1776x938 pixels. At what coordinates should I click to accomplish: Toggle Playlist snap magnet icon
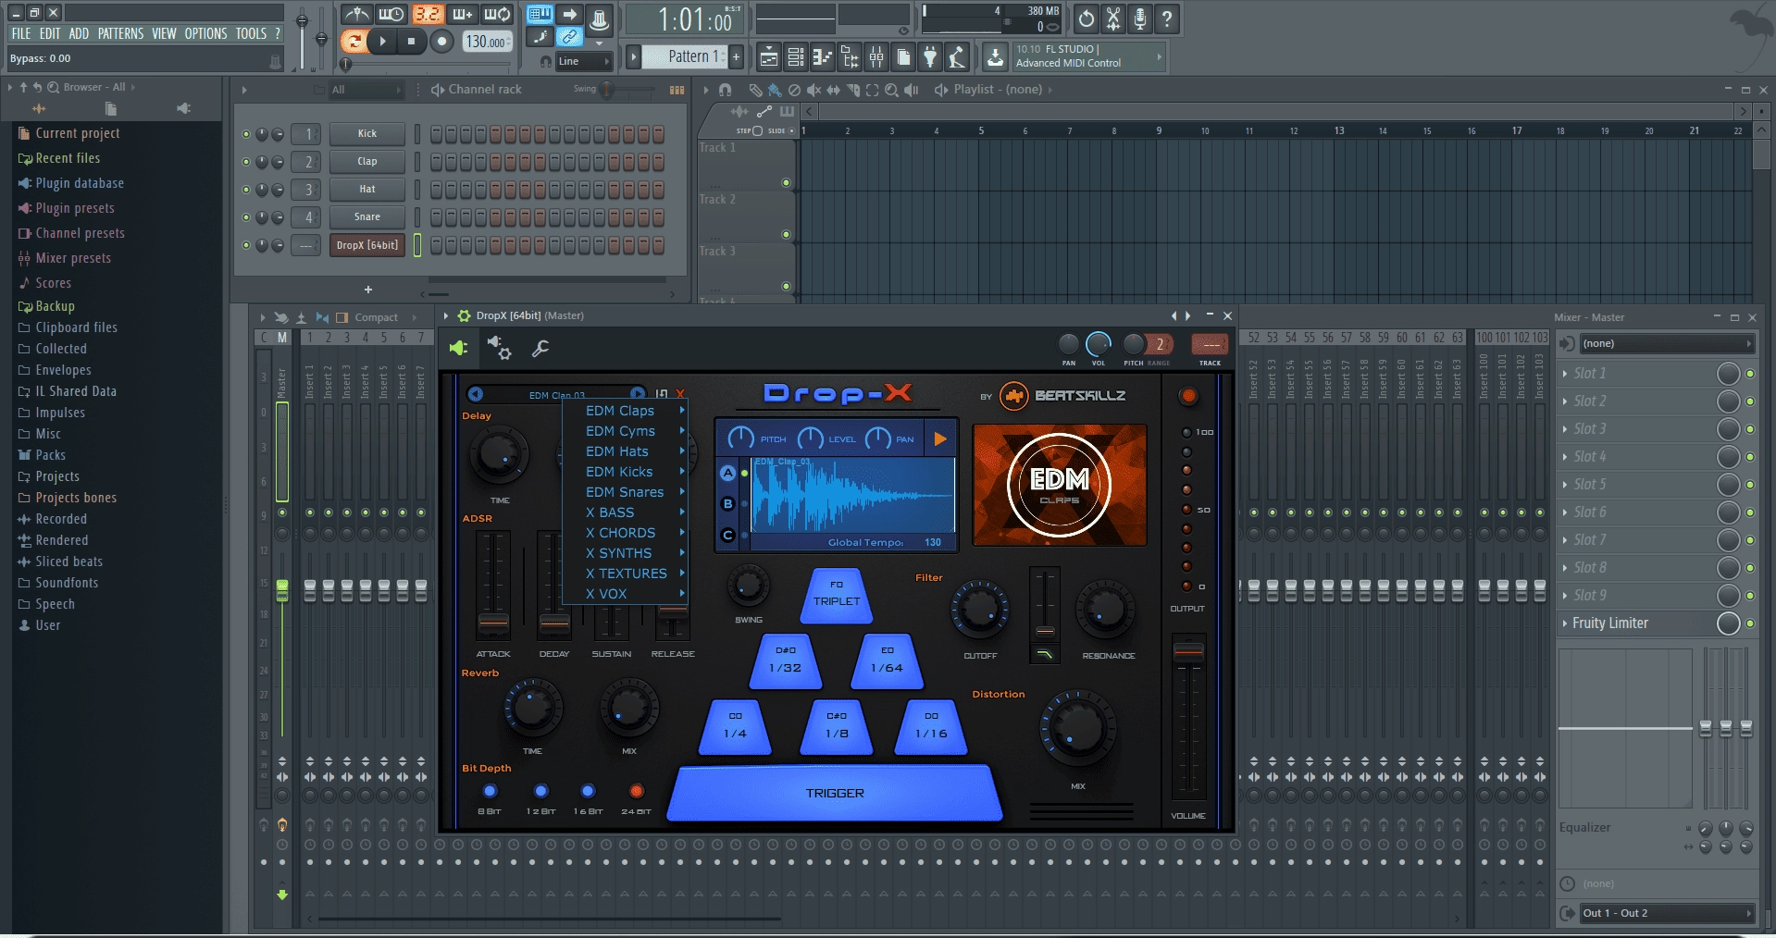tap(726, 90)
